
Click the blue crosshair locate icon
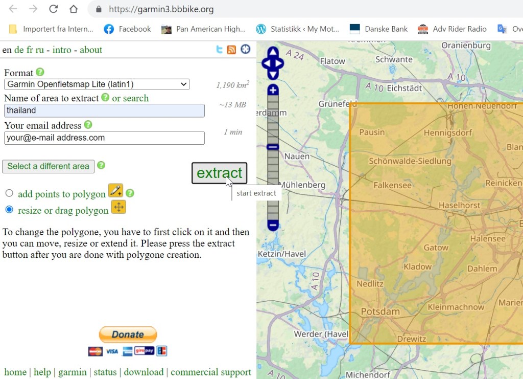click(246, 49)
